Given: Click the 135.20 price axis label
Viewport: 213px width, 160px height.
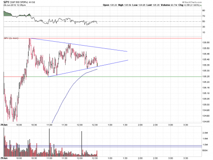Looking at the screenshot, I should 206,82.
